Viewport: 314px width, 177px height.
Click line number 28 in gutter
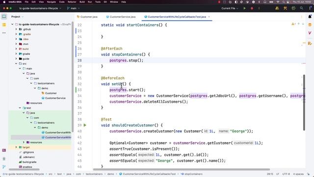(79, 60)
